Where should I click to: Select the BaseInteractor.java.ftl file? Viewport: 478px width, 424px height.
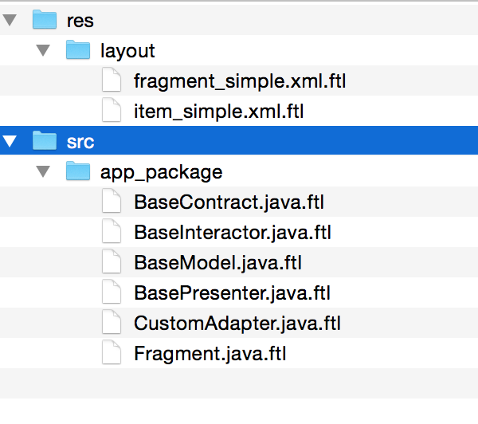pos(232,232)
